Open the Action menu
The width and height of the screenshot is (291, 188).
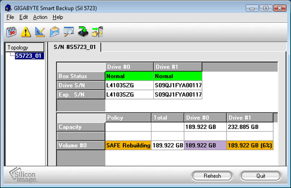pyautogui.click(x=40, y=17)
